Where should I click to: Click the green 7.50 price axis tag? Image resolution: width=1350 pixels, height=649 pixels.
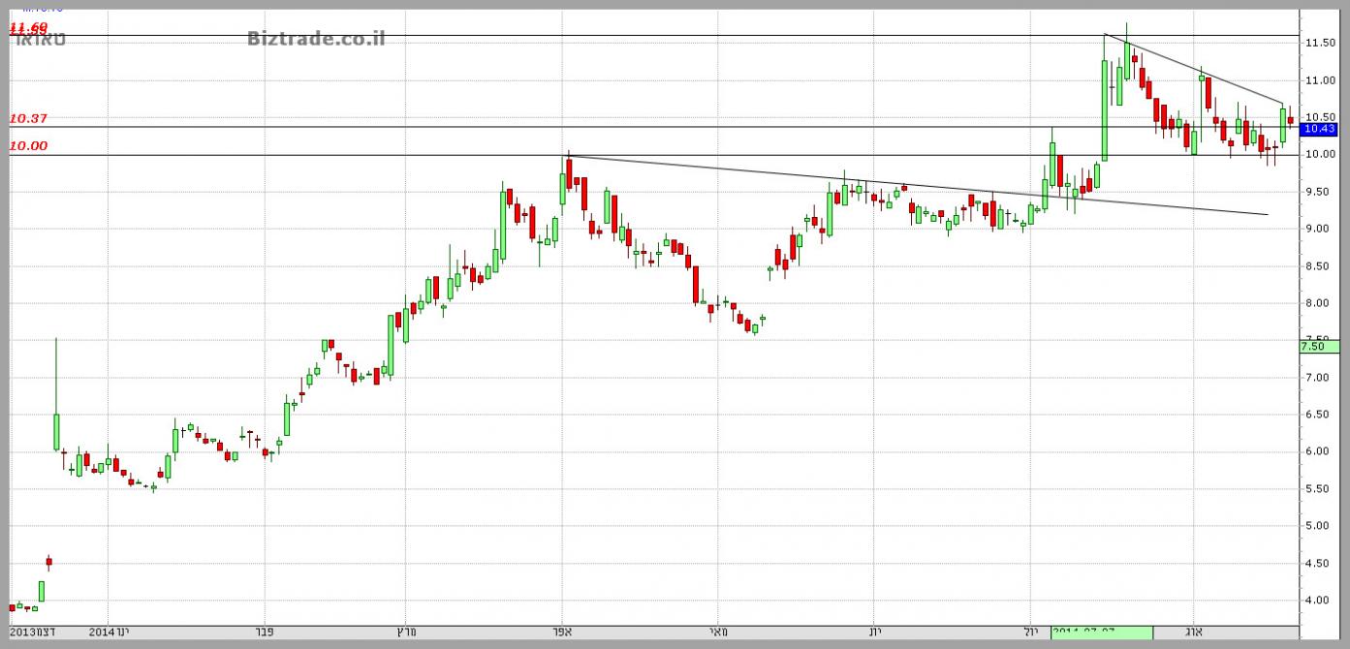coord(1319,346)
